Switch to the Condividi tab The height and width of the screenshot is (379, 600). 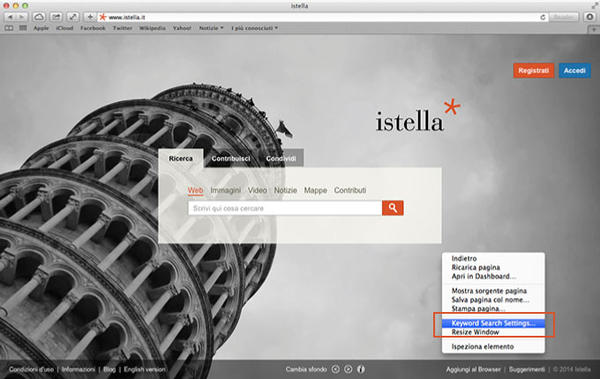281,159
